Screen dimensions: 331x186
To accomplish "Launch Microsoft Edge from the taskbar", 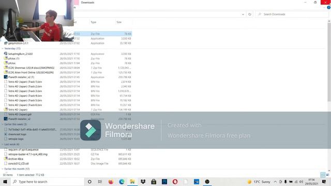I will click(x=122, y=181).
